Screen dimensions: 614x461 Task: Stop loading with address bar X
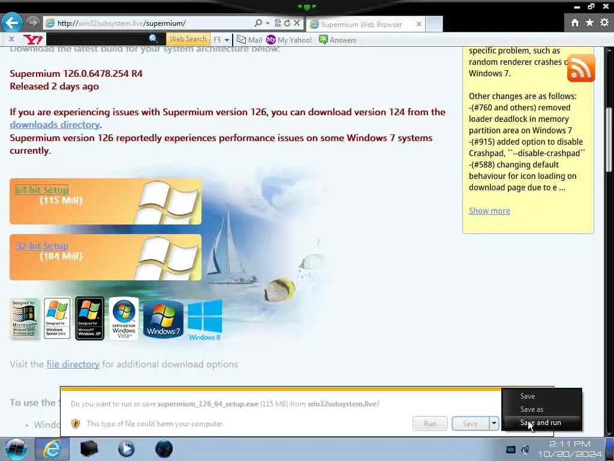pos(297,23)
